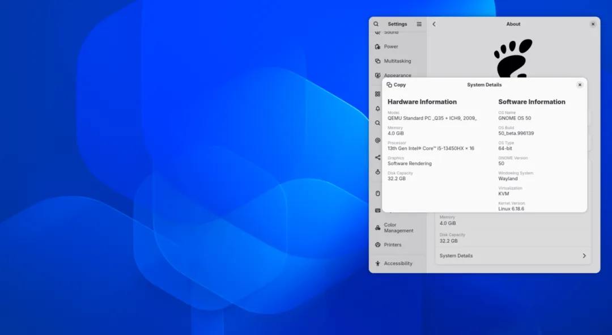Go back using the arrow beside About
The image size is (612, 335).
434,24
